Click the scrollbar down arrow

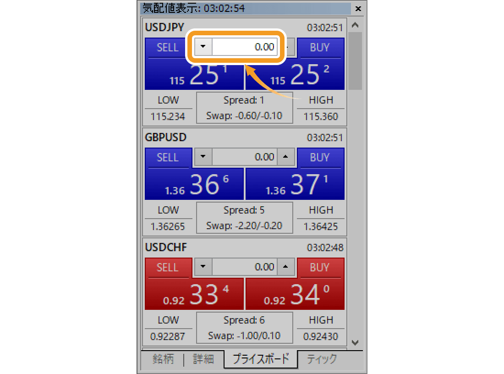point(355,342)
